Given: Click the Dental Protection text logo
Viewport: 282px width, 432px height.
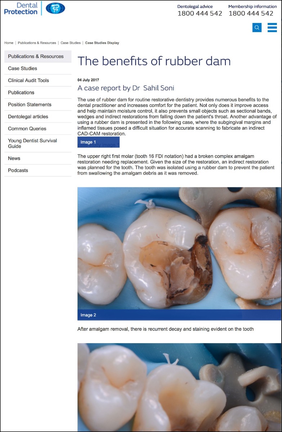Looking at the screenshot, I should (21, 9).
